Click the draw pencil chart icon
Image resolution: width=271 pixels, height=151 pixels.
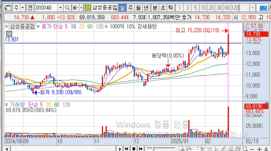pos(224,149)
